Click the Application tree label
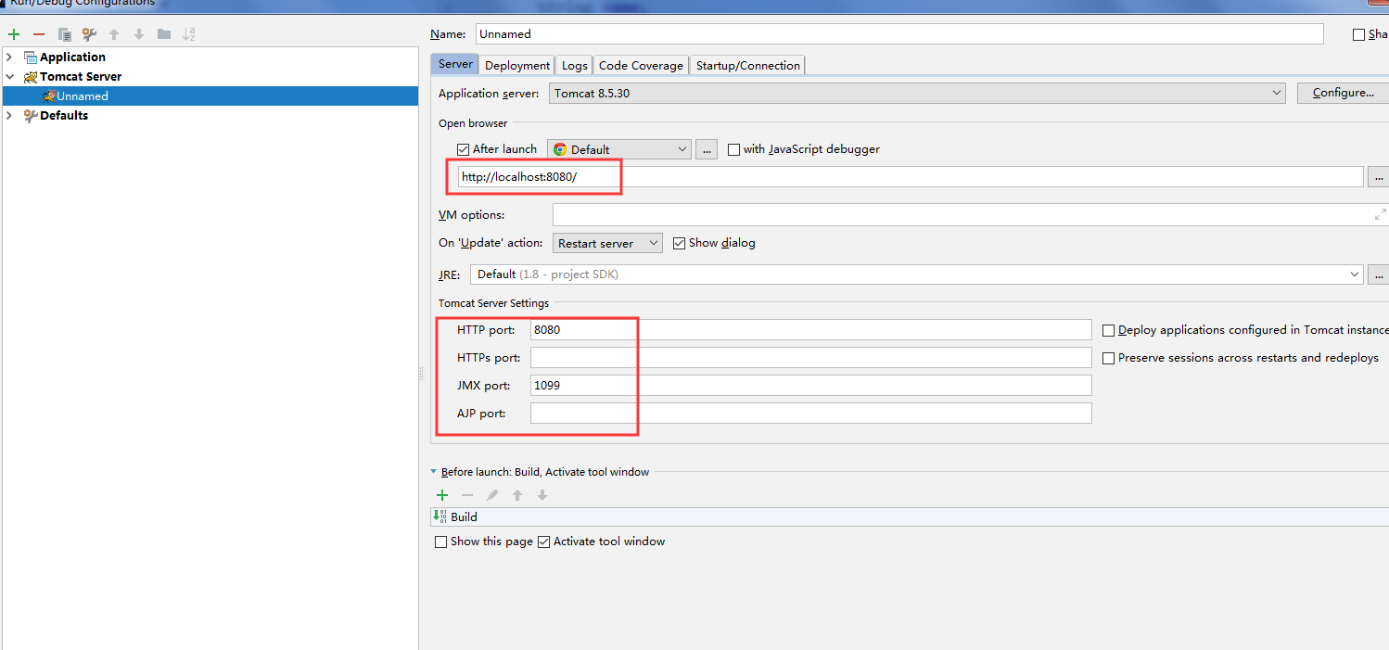The width and height of the screenshot is (1389, 650). coord(72,57)
